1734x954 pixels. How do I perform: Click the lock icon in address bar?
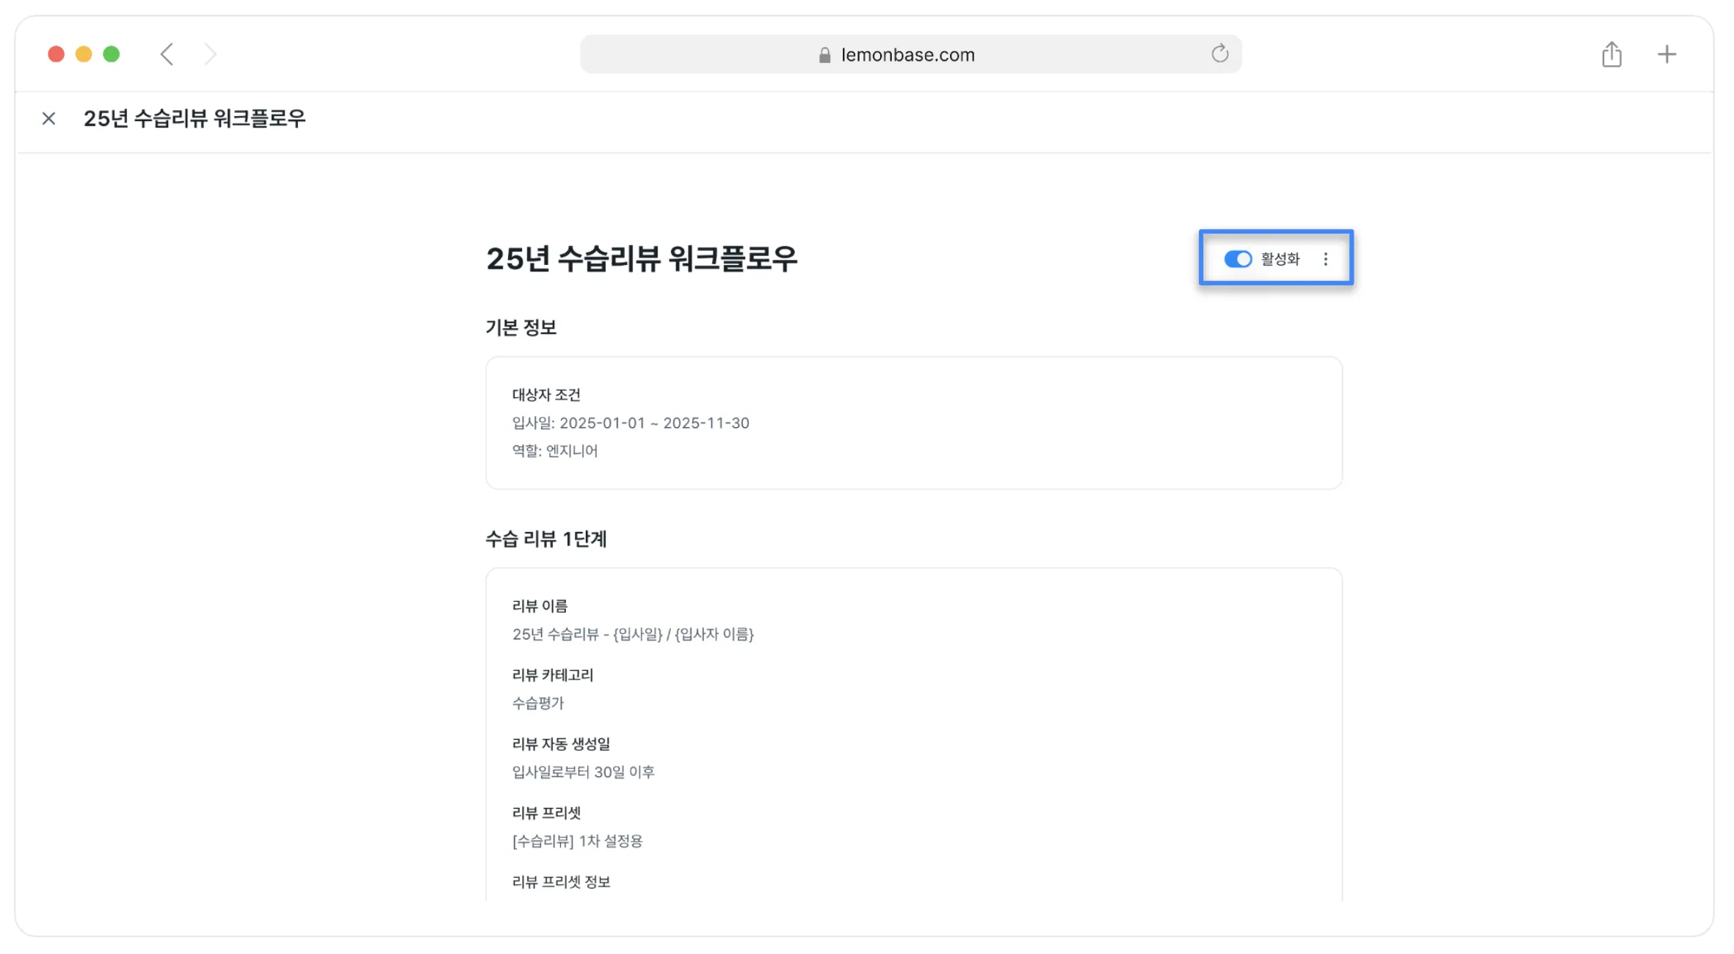click(824, 55)
